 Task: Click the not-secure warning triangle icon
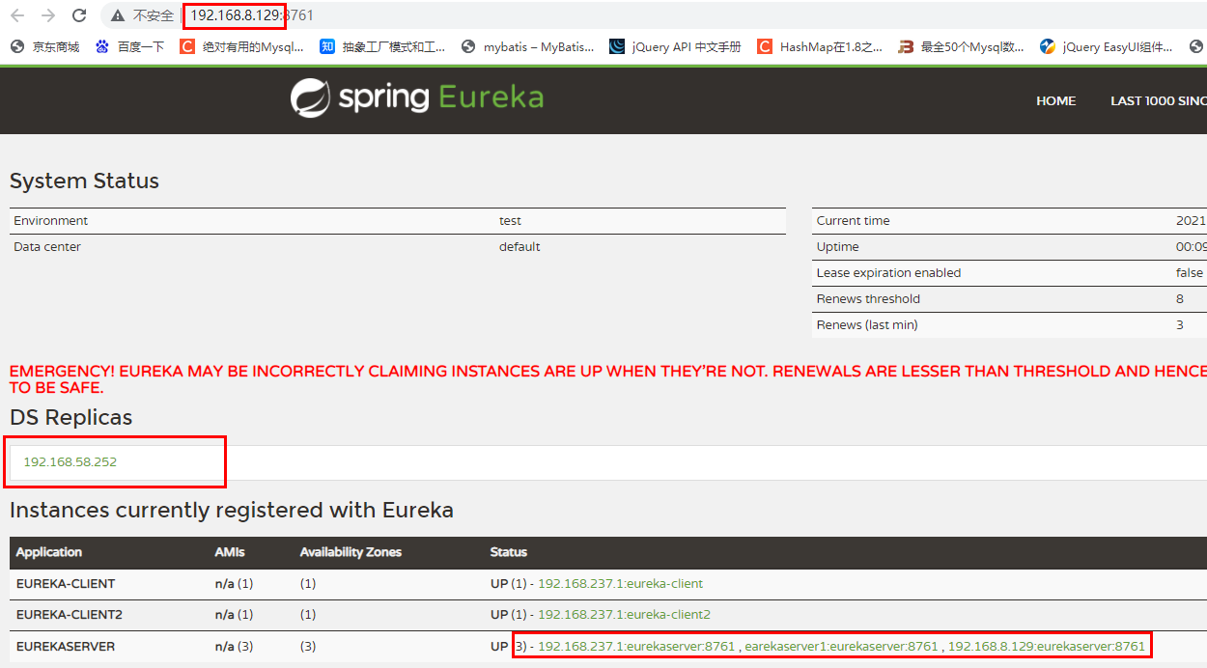[x=118, y=15]
